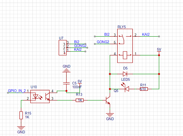Select the GND symbol above capacitor C5
This screenshot has width=183, height=136.
(x=66, y=68)
